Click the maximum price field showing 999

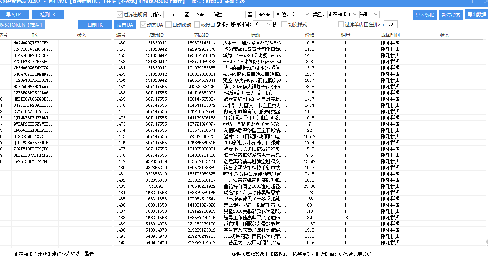coord(201,14)
